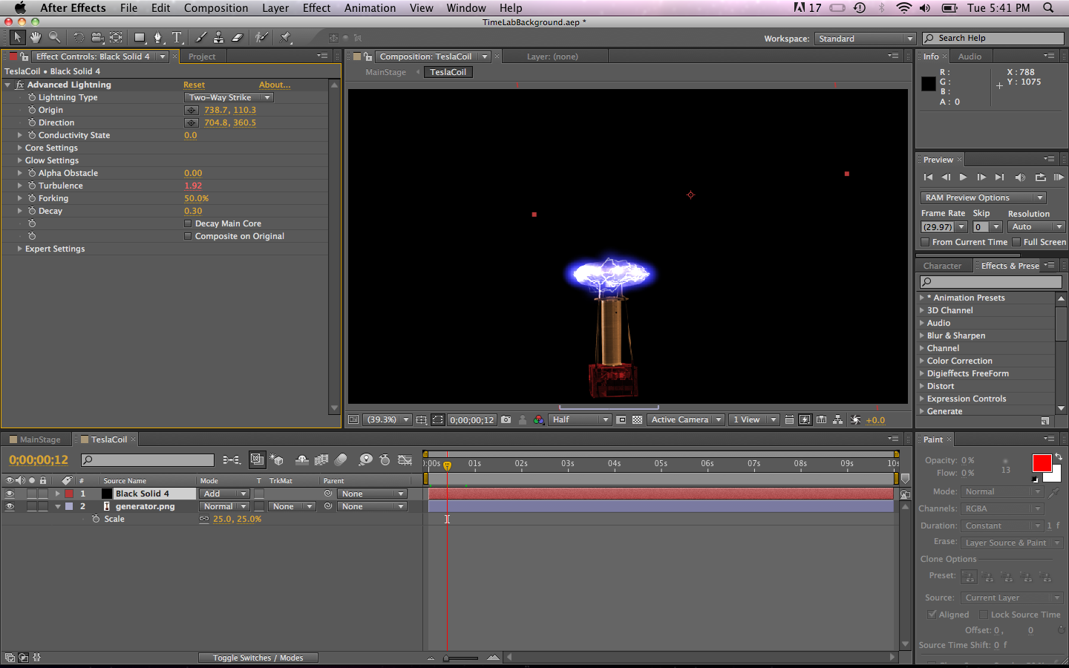The width and height of the screenshot is (1069, 668).
Task: Take a snapshot with camera icon
Action: point(506,419)
